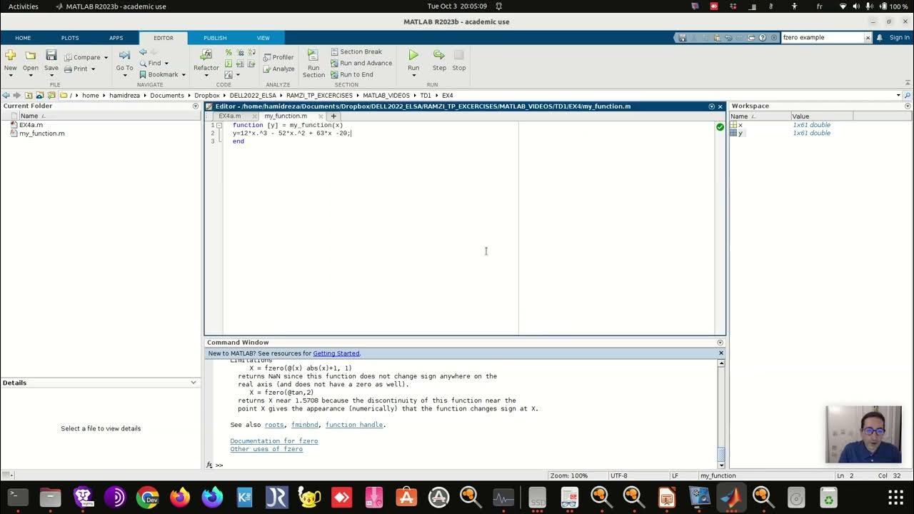Open the Command Window actions menu
Viewport: 914px width, 514px height.
pos(720,342)
